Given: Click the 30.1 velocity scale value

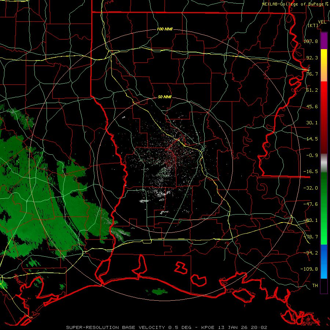Looking at the screenshot, I should click(312, 123).
